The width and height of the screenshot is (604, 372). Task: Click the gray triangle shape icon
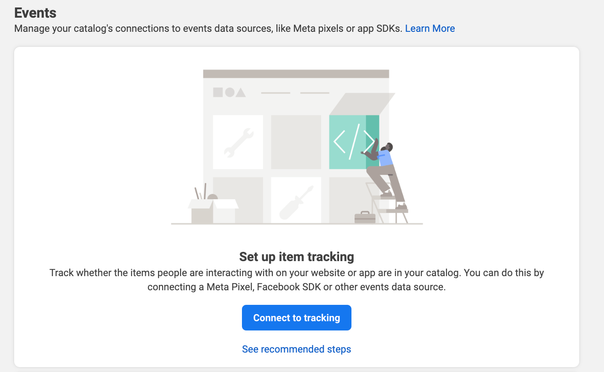click(x=241, y=93)
